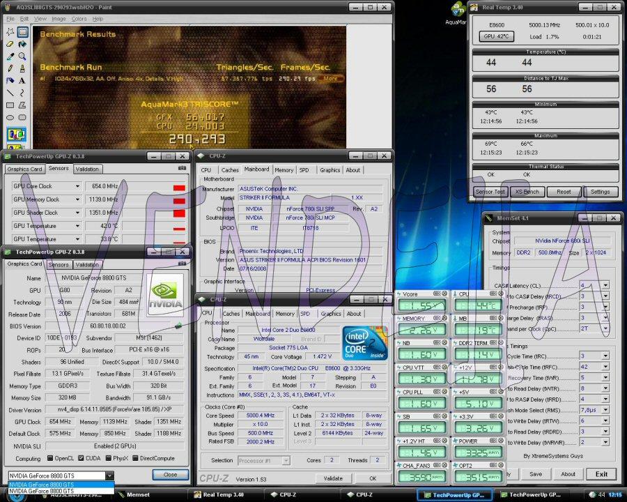Click the Exit button in MemSet
Screen dimensions: 627x502
tap(601, 474)
